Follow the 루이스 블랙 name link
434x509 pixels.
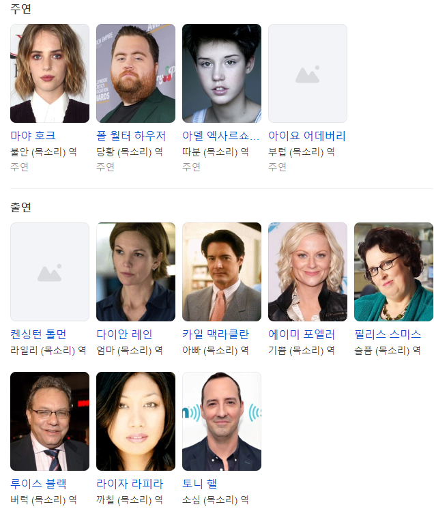coord(38,483)
